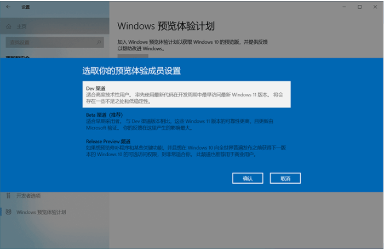Viewport: 384px width, 250px height.
Task: Click the 开发者选项 tools icon
Action: [x=9, y=196]
